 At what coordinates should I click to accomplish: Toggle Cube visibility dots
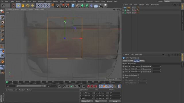pyautogui.click(x=134, y=8)
